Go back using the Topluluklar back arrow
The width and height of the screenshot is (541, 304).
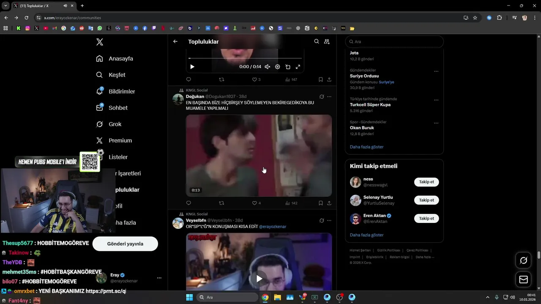[175, 41]
